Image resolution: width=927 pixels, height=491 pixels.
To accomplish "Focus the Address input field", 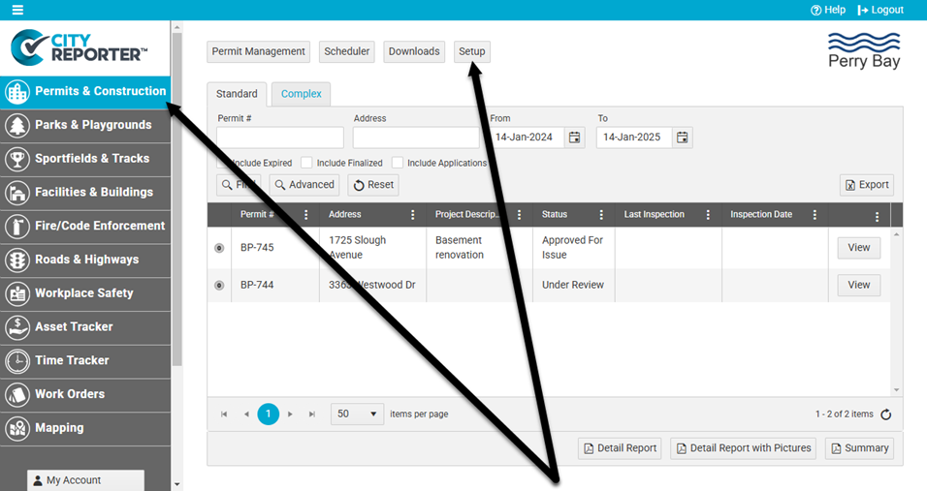I will point(416,137).
